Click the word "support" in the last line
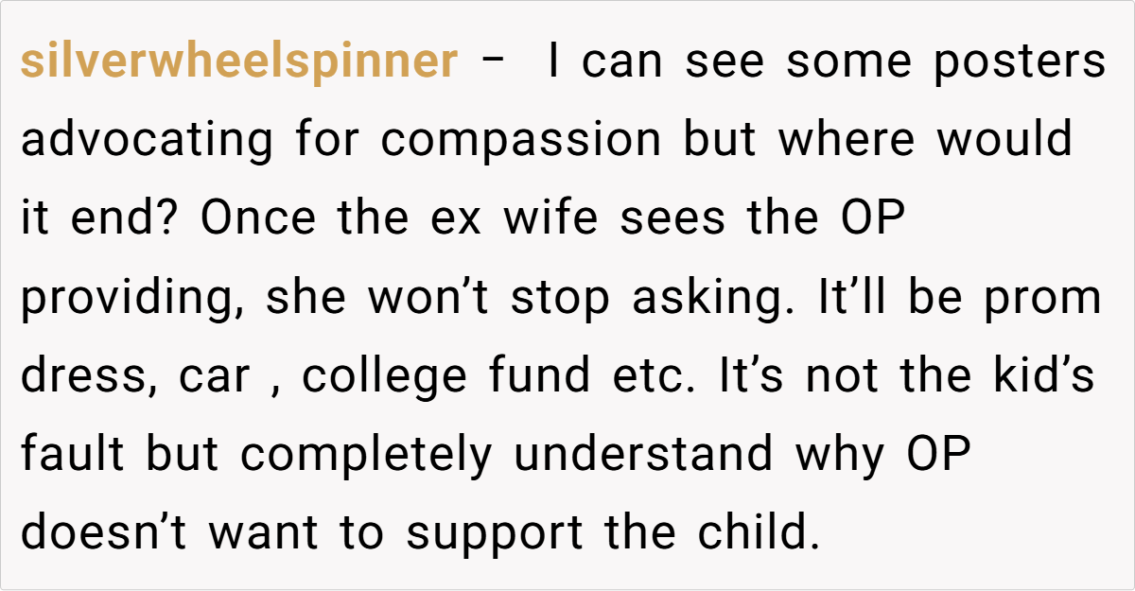The image size is (1135, 591). pyautogui.click(x=495, y=534)
